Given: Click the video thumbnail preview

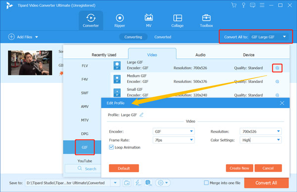Looking at the screenshot, I should pyautogui.click(x=30, y=63).
